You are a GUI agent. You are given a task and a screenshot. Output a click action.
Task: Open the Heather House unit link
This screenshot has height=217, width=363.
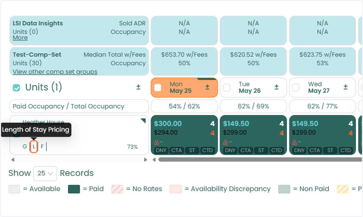click(x=43, y=122)
